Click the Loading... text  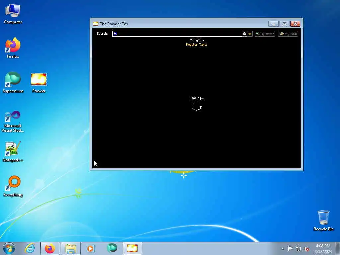coord(197,98)
